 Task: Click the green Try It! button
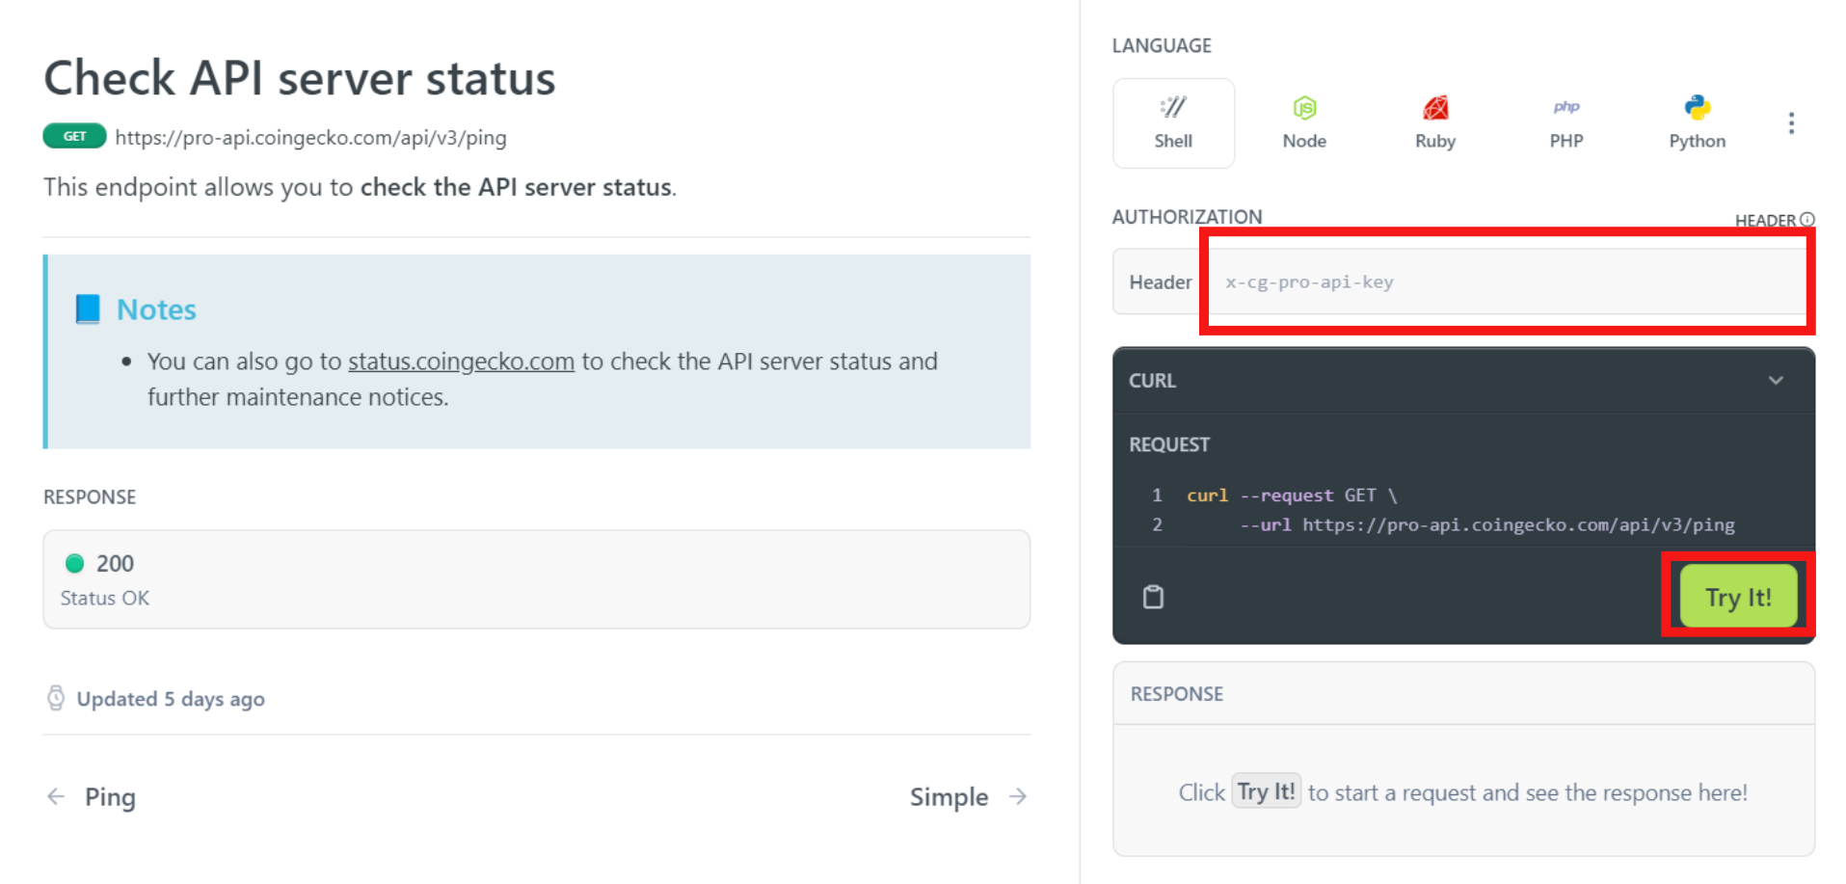(x=1738, y=597)
